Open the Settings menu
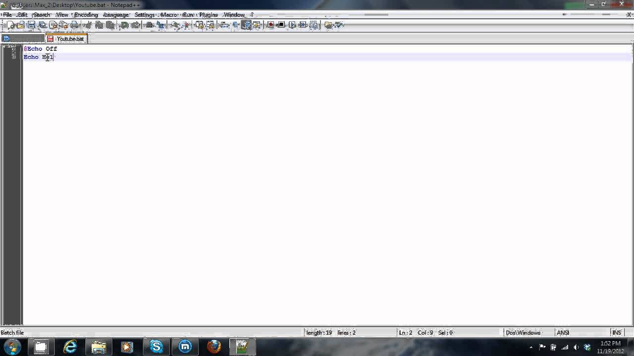The image size is (634, 356). (145, 15)
